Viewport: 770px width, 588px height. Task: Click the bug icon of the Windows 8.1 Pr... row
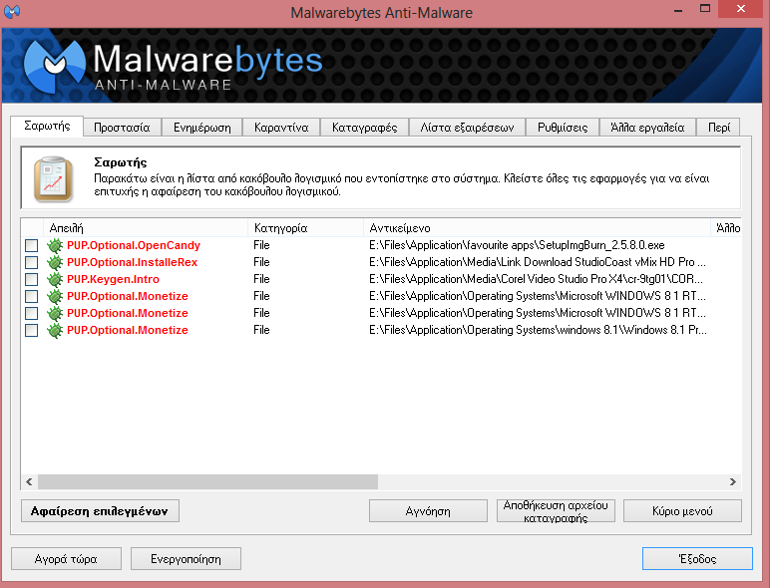(x=55, y=330)
